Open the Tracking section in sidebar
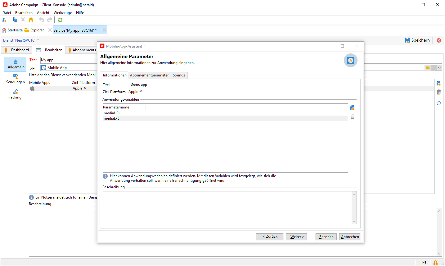The height and width of the screenshot is (266, 445). pyautogui.click(x=15, y=94)
